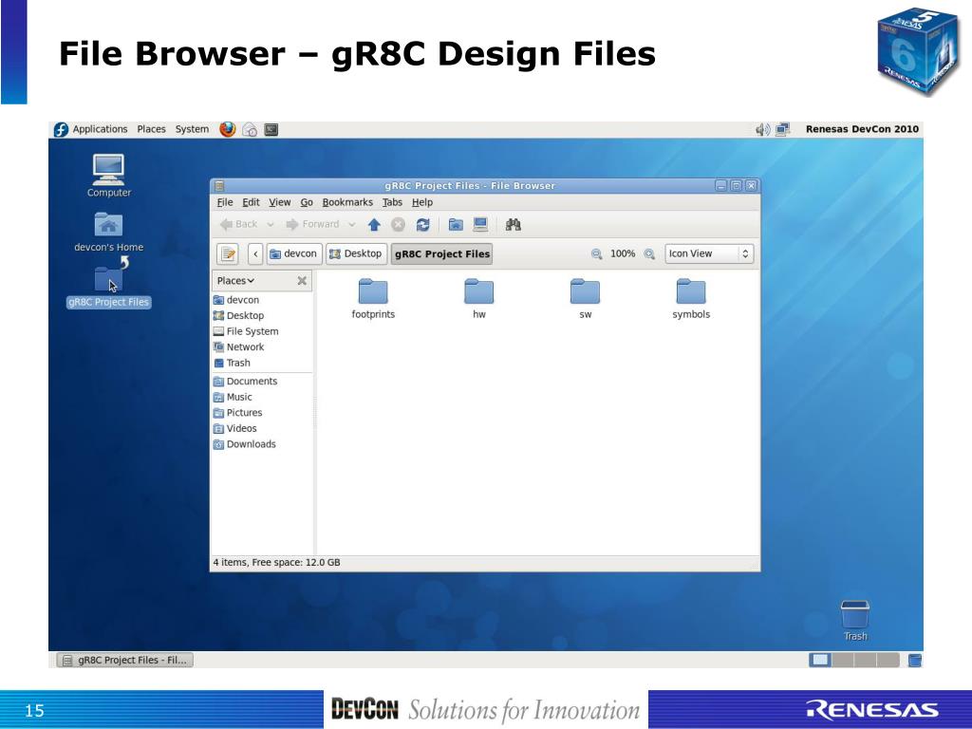Image resolution: width=972 pixels, height=729 pixels.
Task: Open the mail launcher in panel
Action: click(x=250, y=129)
